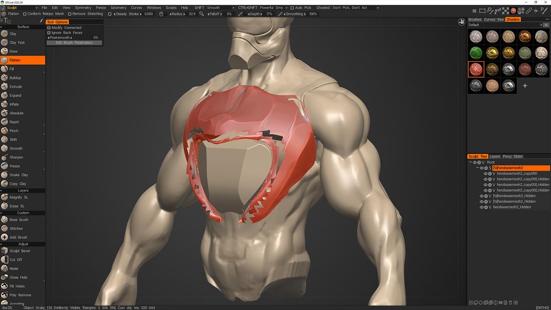Enable the Steady Stroke checkbox
This screenshot has height=310, width=551.
point(110,14)
